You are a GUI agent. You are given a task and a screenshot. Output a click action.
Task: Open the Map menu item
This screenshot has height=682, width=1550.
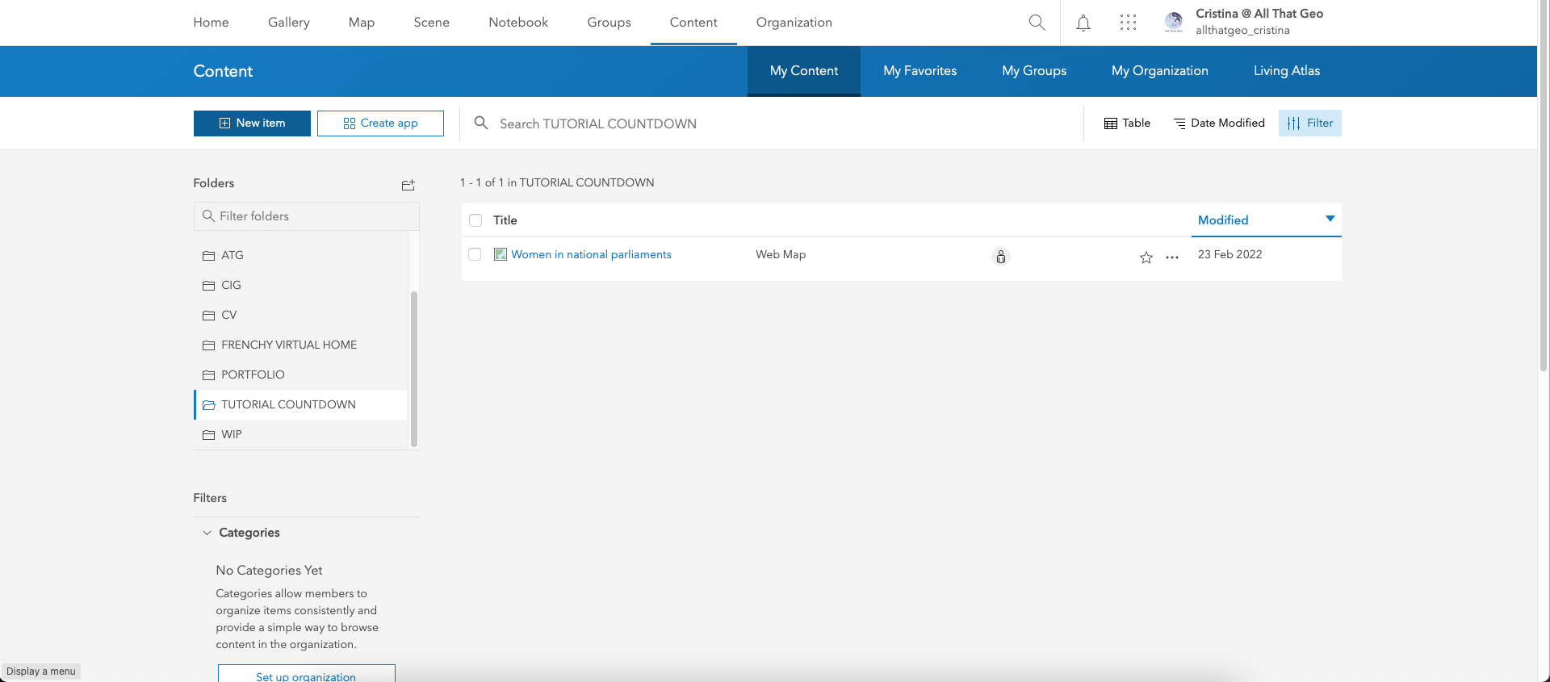tap(362, 23)
